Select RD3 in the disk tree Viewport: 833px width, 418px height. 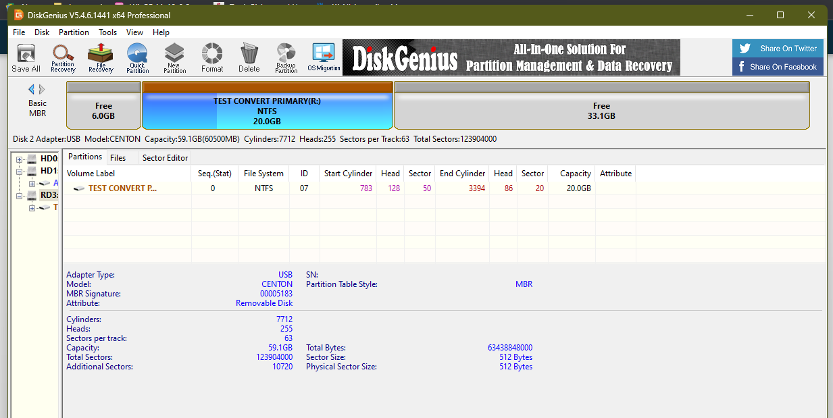click(x=49, y=196)
